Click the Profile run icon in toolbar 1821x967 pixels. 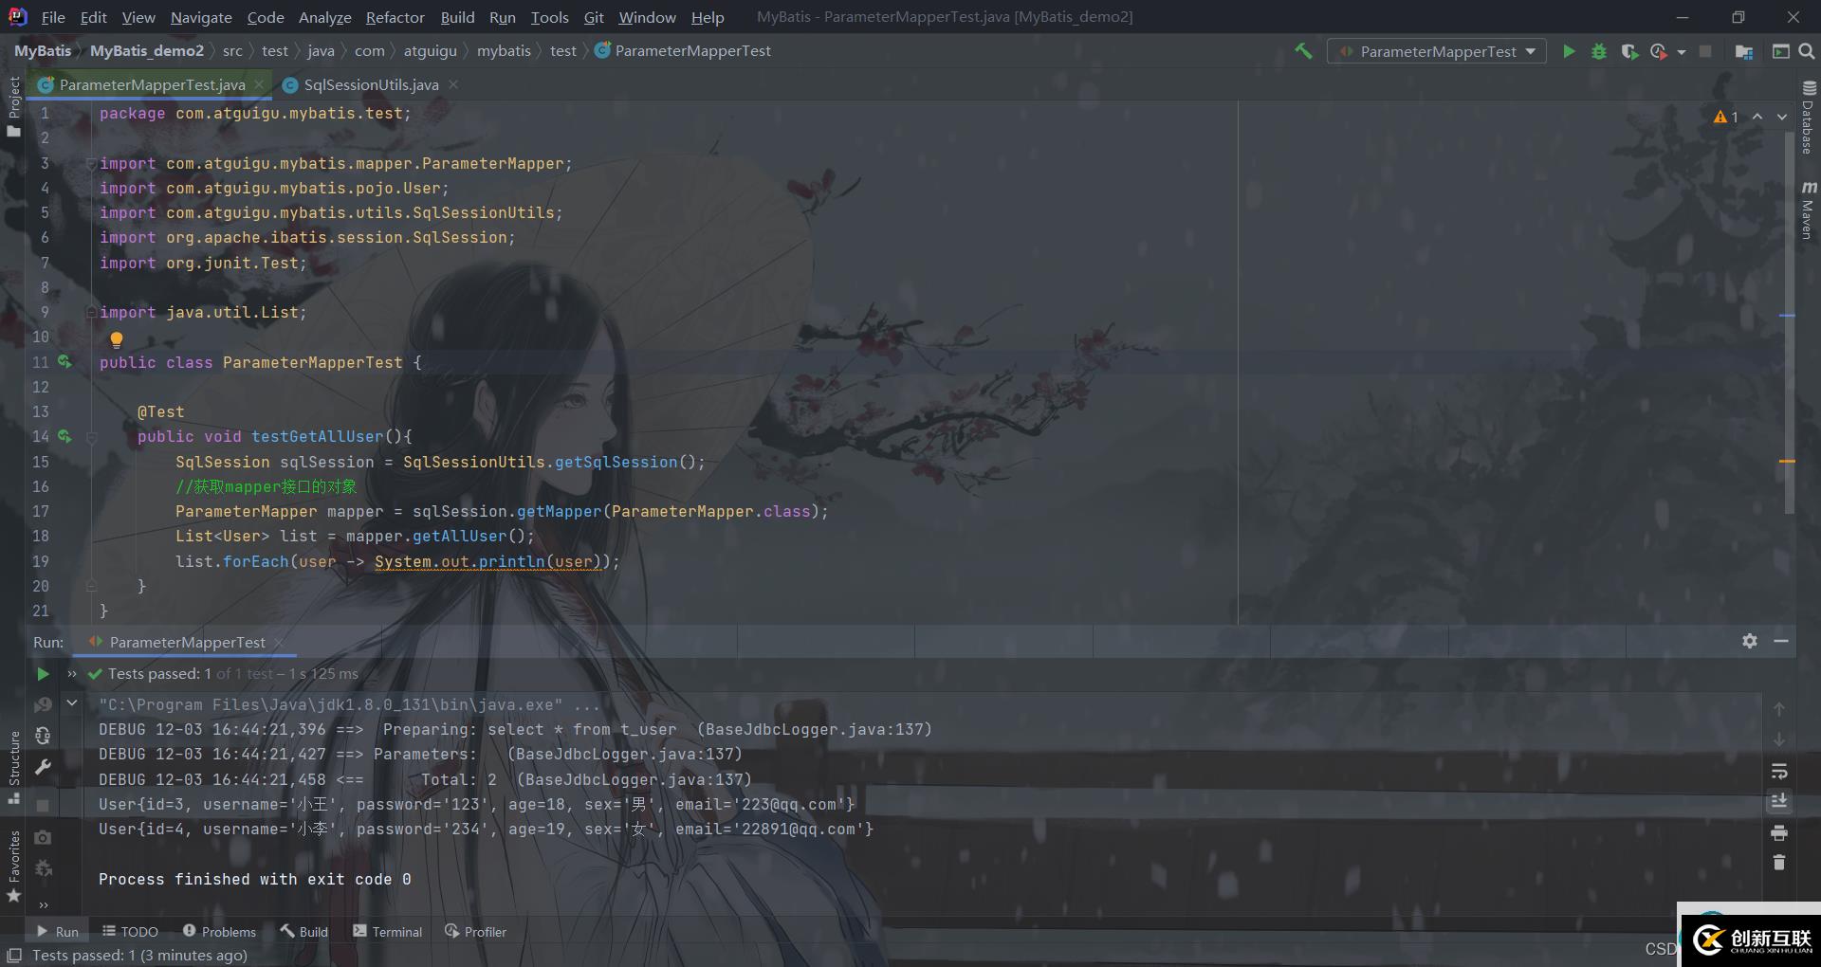point(1658,51)
